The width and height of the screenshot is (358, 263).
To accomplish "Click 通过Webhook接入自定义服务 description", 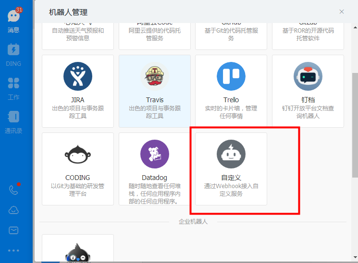I will click(x=231, y=190).
